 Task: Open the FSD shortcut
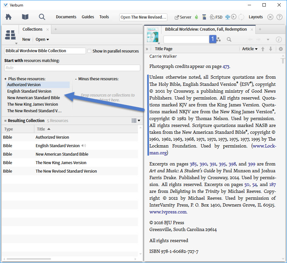(x=216, y=17)
